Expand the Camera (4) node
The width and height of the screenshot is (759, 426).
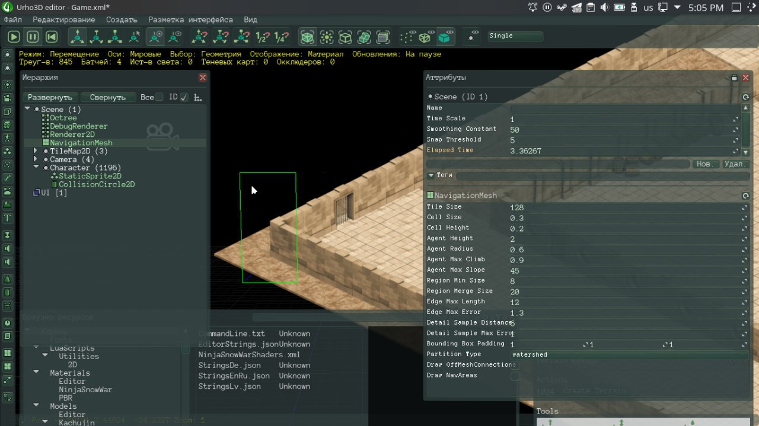(36, 159)
